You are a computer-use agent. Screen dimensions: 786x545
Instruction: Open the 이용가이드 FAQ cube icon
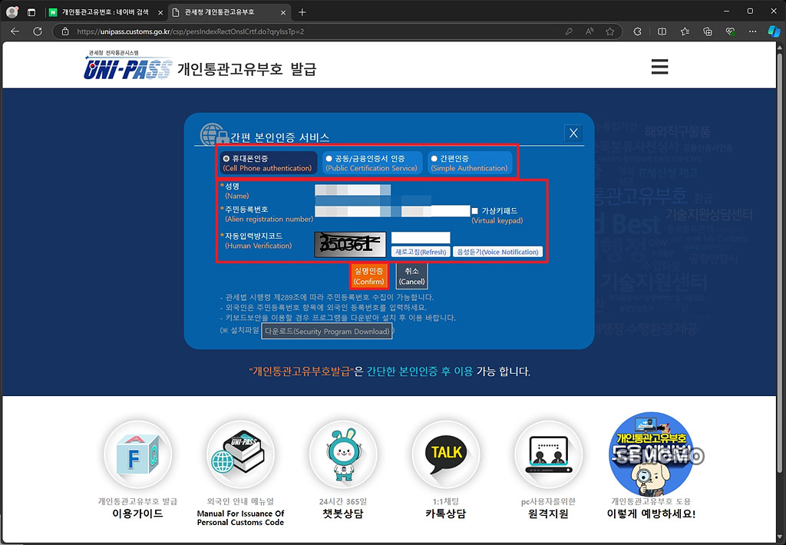tap(138, 454)
